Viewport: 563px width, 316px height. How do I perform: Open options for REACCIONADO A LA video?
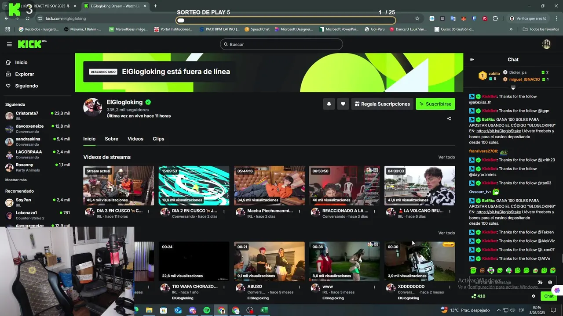374,211
